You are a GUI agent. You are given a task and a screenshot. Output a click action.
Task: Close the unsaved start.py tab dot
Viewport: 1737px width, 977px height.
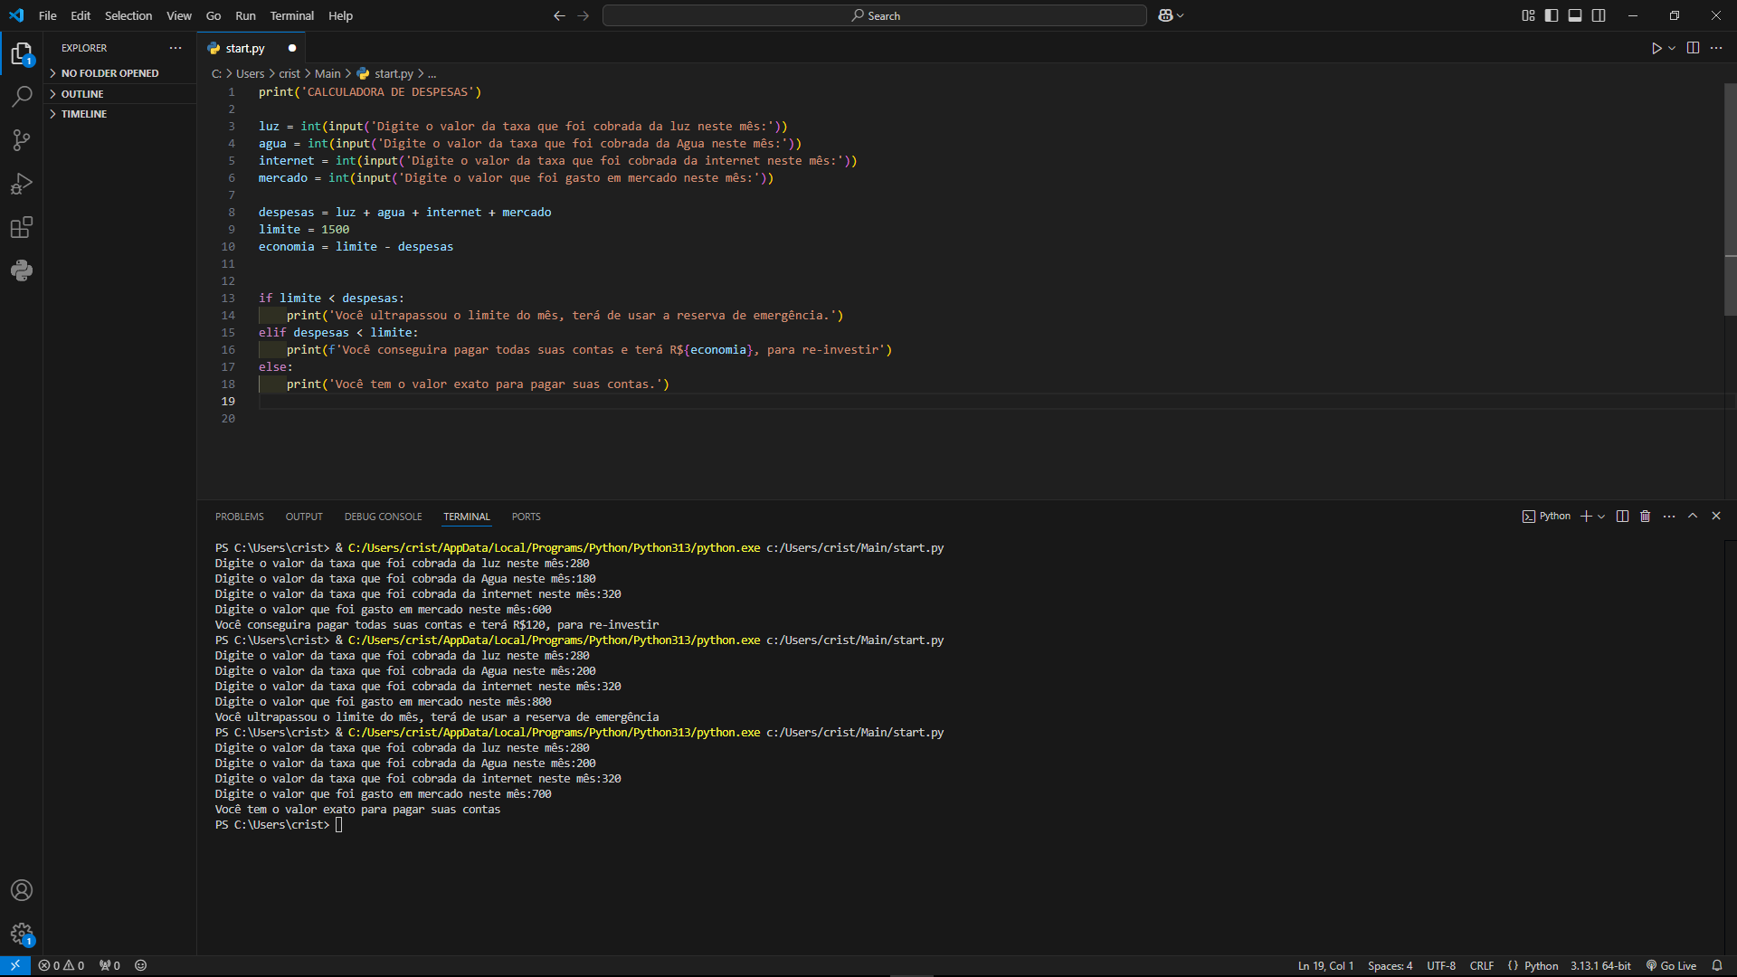[x=292, y=48]
